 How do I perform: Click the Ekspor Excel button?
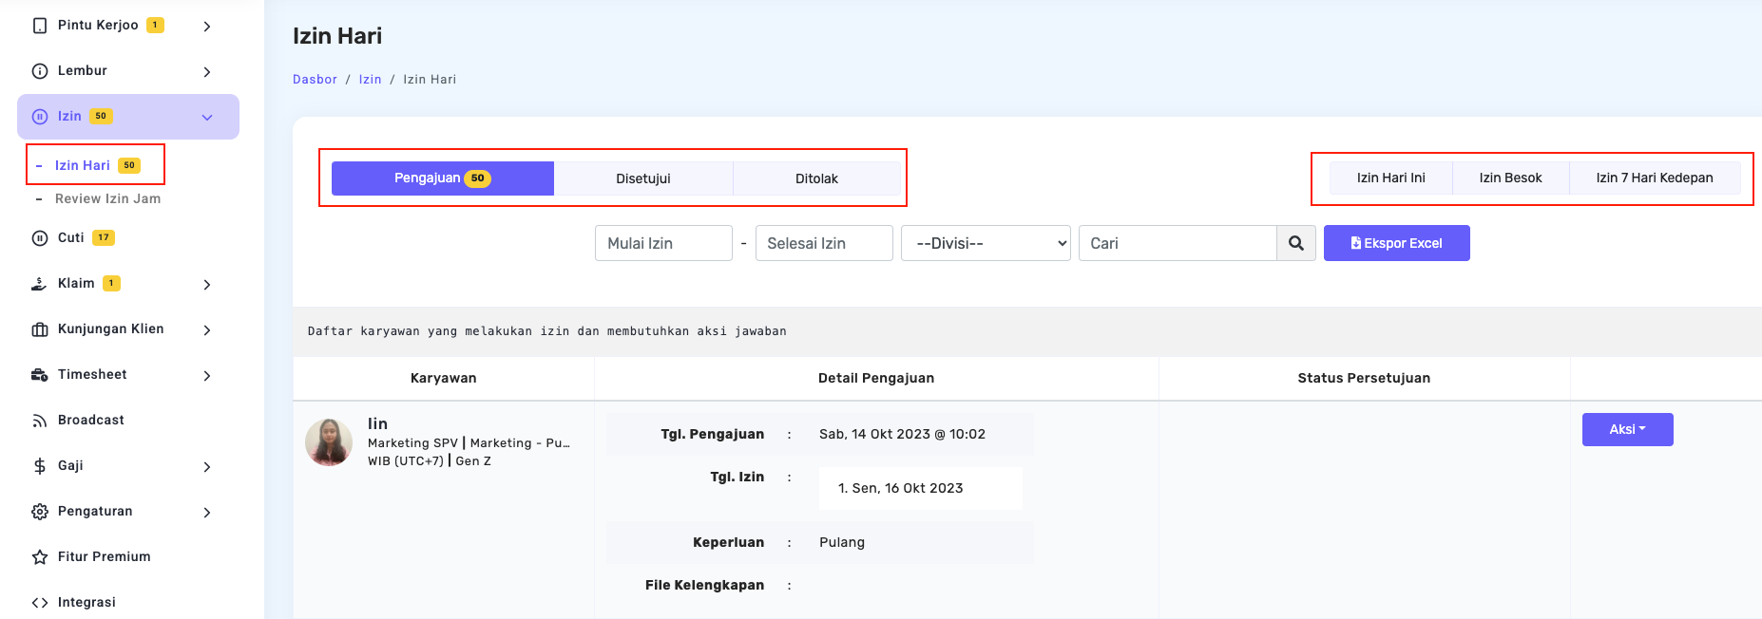pyautogui.click(x=1396, y=243)
